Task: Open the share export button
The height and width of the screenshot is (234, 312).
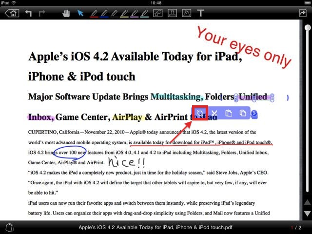Action: click(303, 13)
